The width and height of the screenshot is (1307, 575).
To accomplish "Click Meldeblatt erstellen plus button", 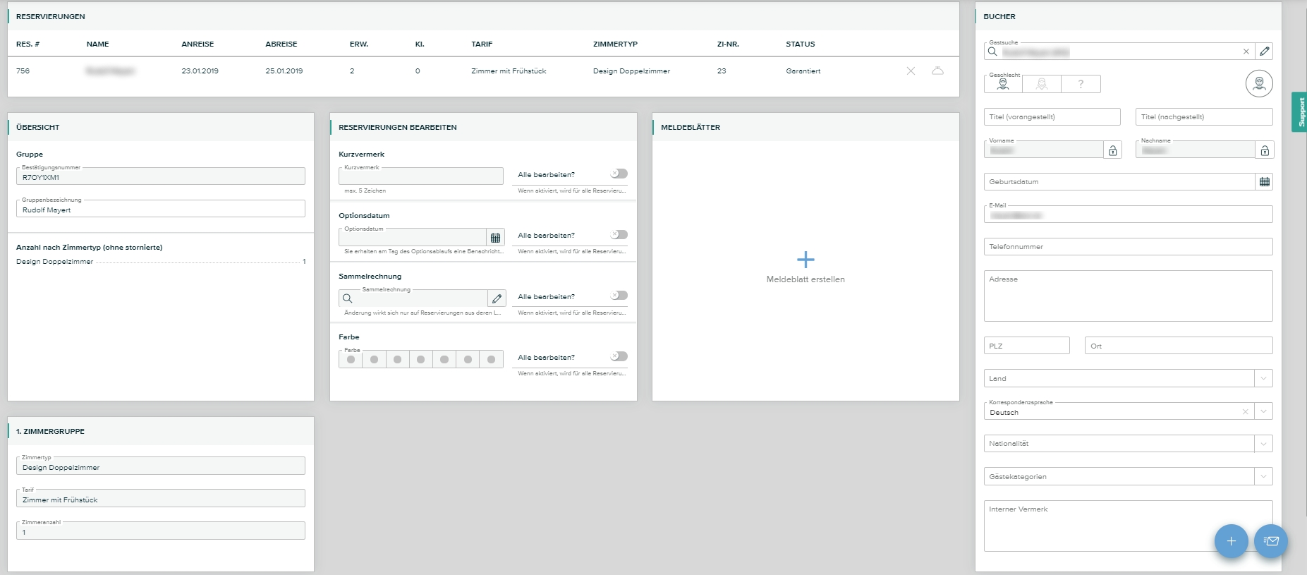I will [806, 260].
